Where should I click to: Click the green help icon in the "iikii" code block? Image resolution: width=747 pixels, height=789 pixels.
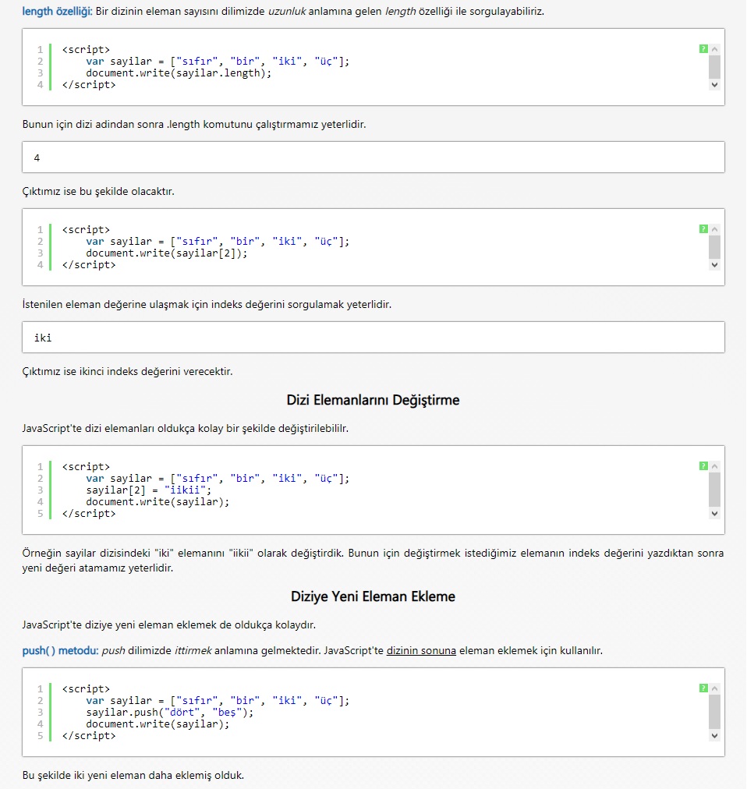coord(703,466)
